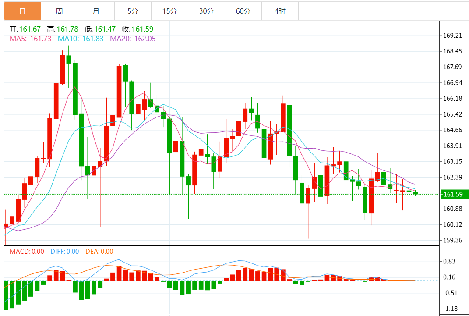Click the 163.91 price axis label
Screen dimensions: 469x316
[x=452, y=146]
